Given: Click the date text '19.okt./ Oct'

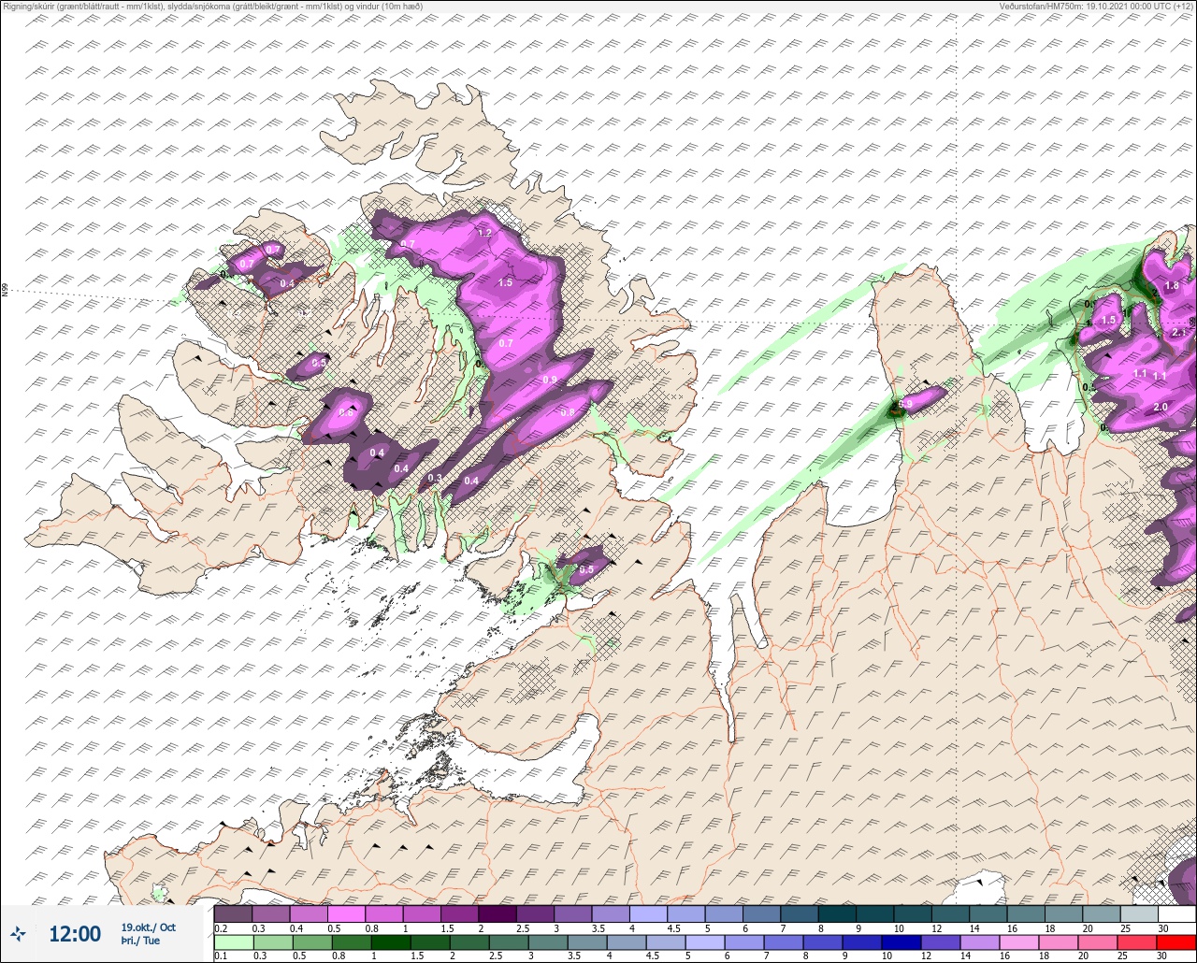Looking at the screenshot, I should (148, 927).
